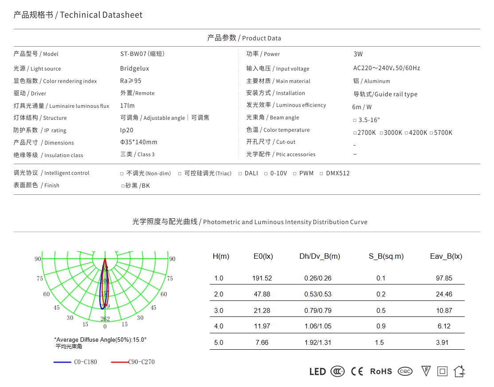Click the 10.87 cell
The image size is (494, 387).
tap(444, 311)
